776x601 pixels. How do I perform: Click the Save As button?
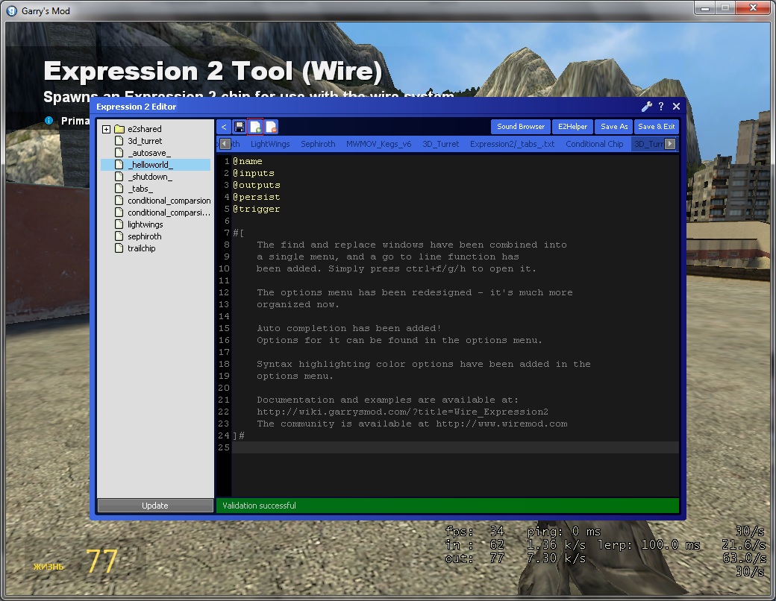(614, 127)
